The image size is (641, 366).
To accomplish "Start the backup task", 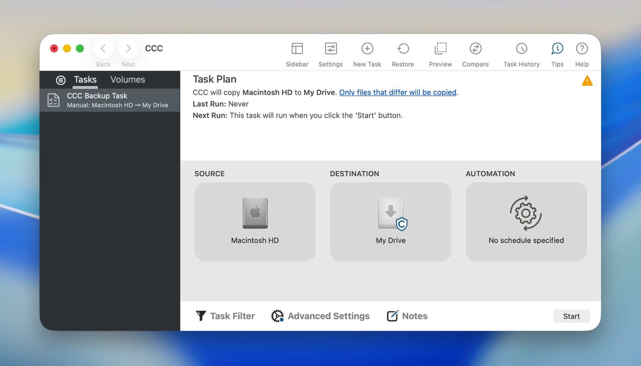I will pos(571,316).
